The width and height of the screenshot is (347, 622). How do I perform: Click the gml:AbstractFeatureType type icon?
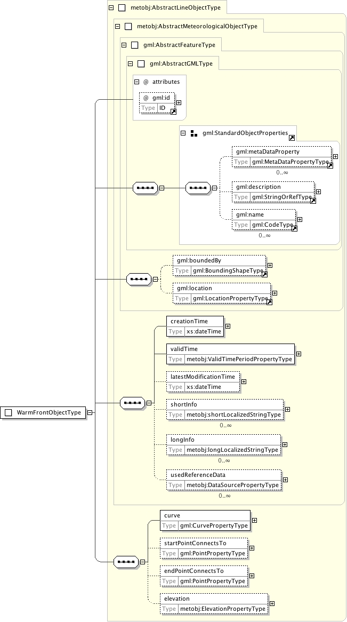click(135, 45)
